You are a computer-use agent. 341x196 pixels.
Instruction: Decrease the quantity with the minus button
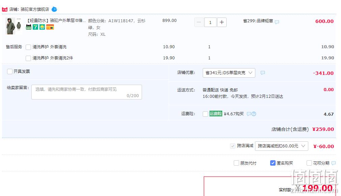point(199,22)
